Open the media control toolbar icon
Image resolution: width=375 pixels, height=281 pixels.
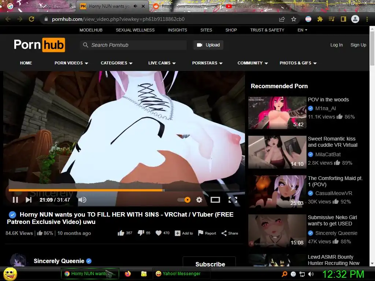tap(331, 19)
